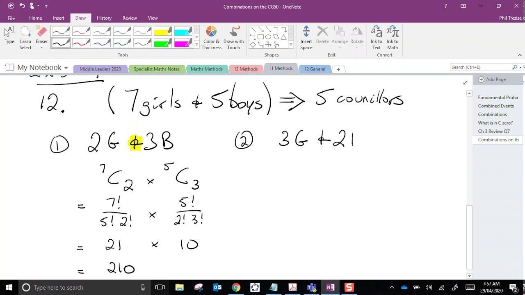This screenshot has width=525, height=295.
Task: Toggle Draw with Touch
Action: coord(233,38)
